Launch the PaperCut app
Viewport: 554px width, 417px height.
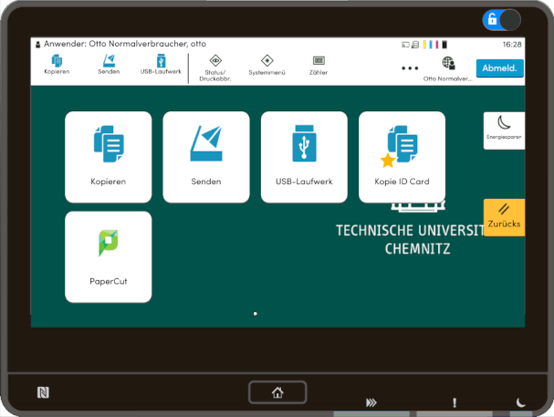[x=108, y=255]
